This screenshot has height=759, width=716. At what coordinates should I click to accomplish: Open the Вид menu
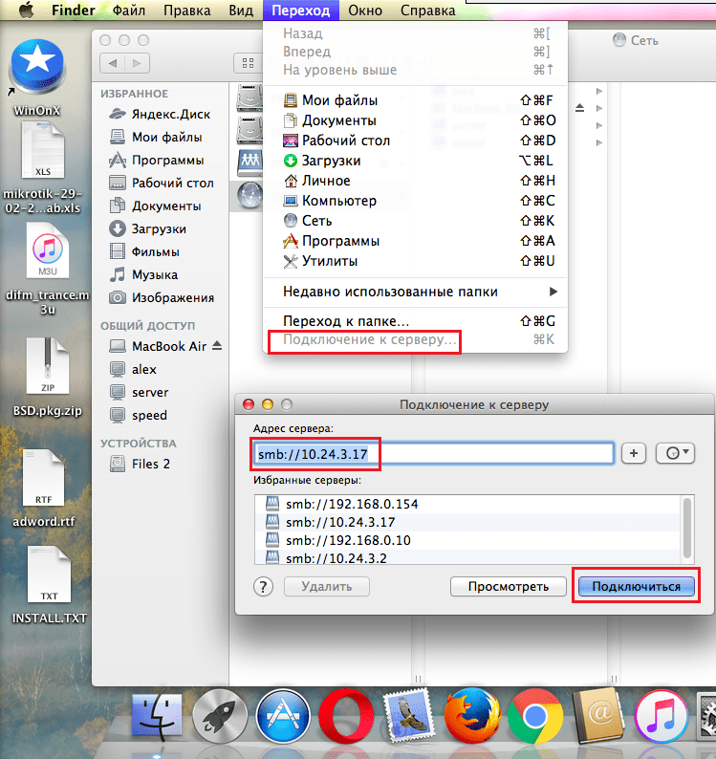241,11
